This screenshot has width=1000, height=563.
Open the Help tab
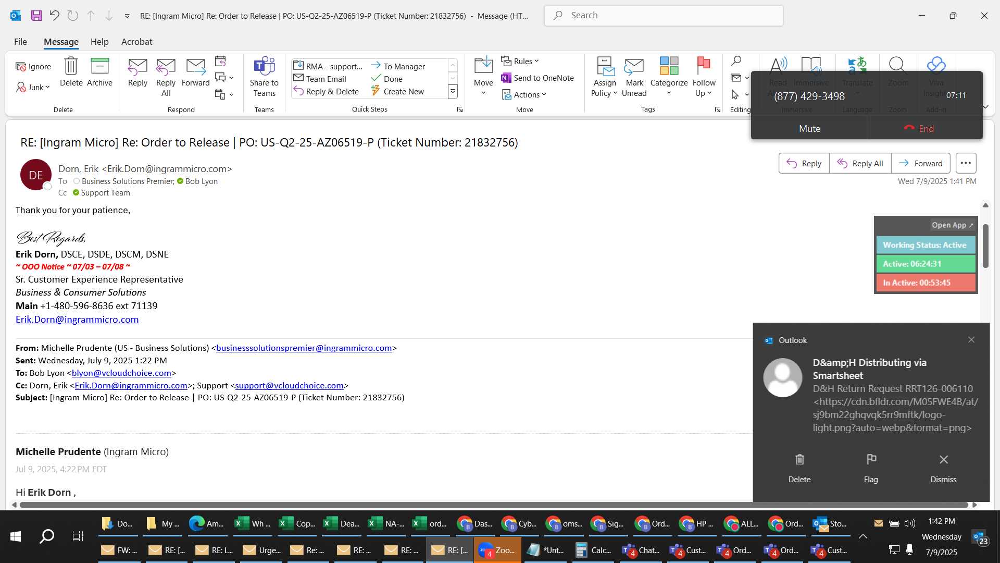[99, 42]
